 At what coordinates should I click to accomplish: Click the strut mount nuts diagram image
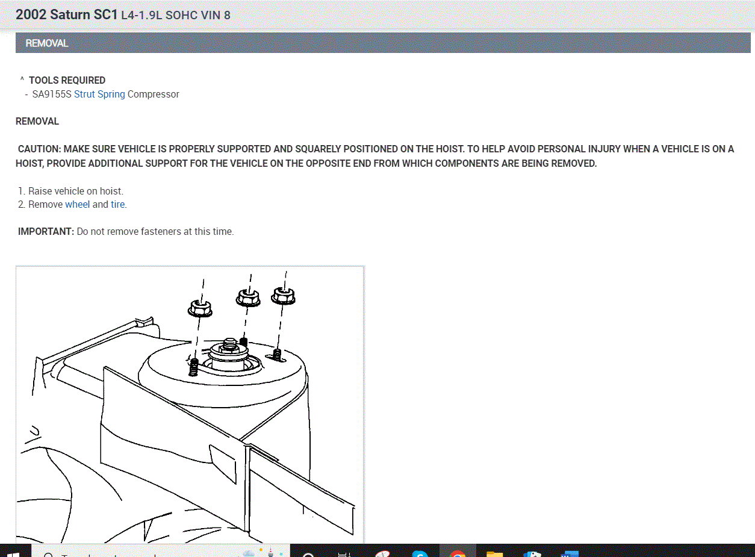pos(190,405)
